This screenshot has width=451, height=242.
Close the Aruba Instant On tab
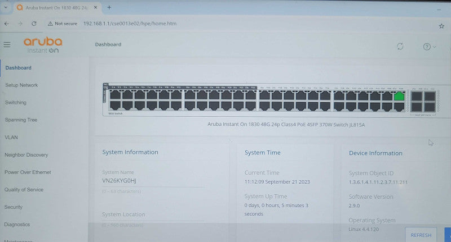tap(95, 8)
